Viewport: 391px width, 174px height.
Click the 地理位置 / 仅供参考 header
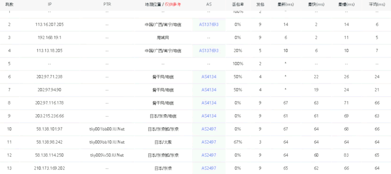163,5
